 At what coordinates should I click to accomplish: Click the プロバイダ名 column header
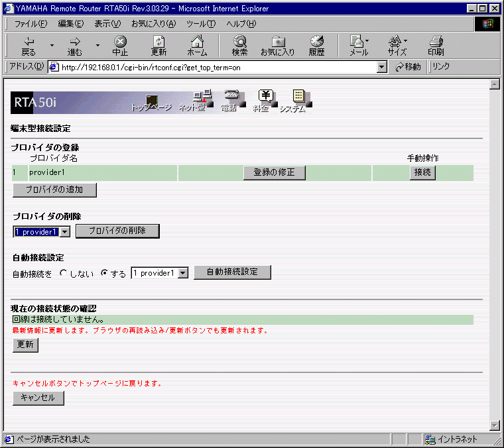(x=53, y=158)
